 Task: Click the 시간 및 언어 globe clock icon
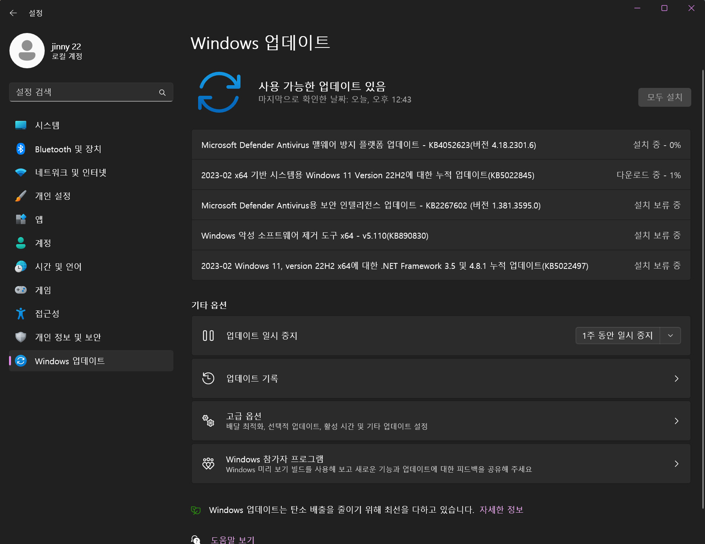pos(21,267)
